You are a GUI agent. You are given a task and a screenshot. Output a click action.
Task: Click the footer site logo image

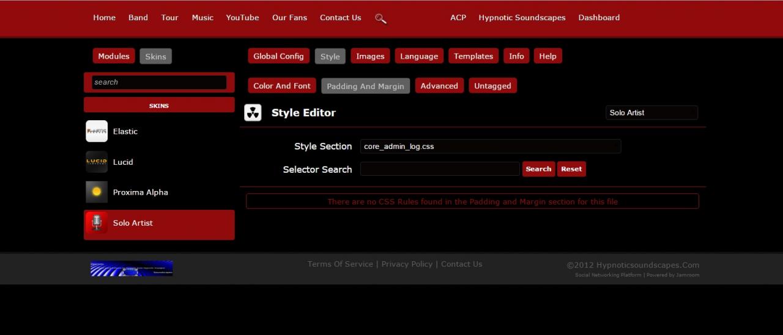coord(132,268)
